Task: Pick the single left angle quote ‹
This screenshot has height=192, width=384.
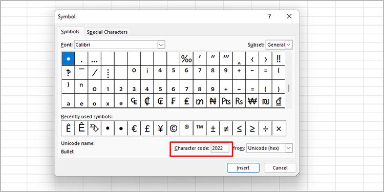Action: point(252,58)
